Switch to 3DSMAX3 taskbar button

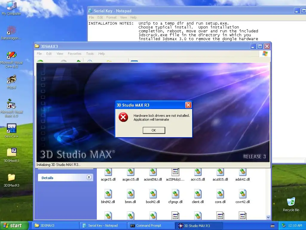pyautogui.click(x=55, y=226)
